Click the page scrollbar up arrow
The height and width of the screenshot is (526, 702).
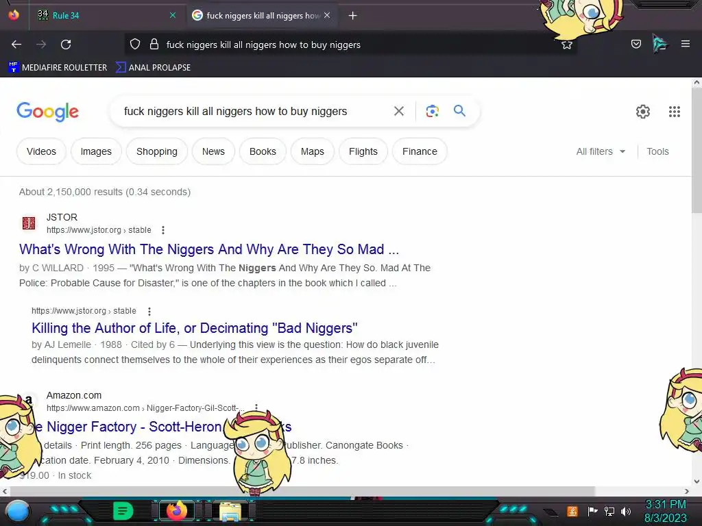(697, 83)
